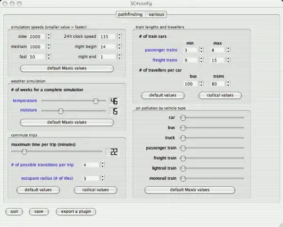Image resolution: width=283 pixels, height=227 pixels.
Task: Click the temperature value display 46
Action: tap(114, 101)
